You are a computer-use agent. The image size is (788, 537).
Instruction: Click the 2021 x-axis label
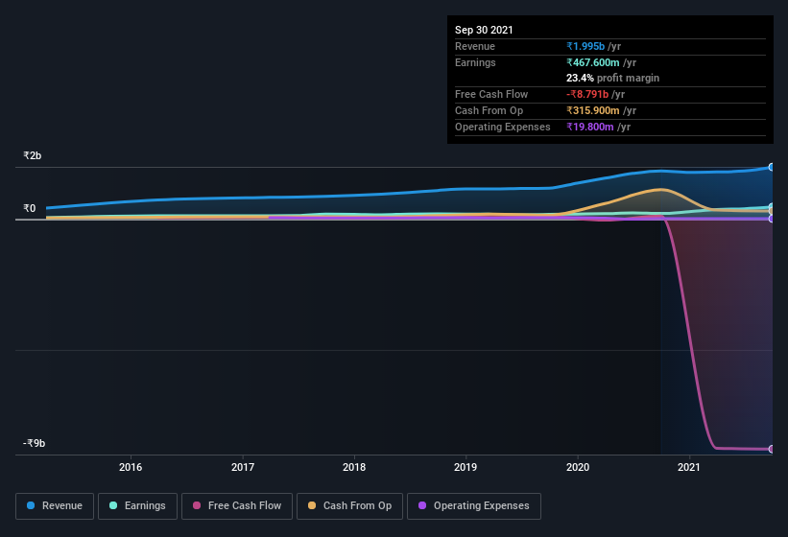(689, 467)
